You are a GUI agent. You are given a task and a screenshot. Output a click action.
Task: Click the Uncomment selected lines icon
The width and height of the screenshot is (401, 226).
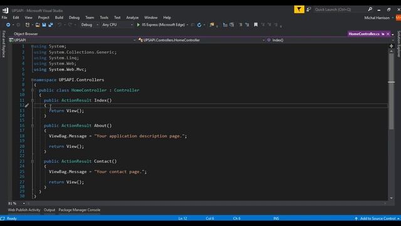232,25
